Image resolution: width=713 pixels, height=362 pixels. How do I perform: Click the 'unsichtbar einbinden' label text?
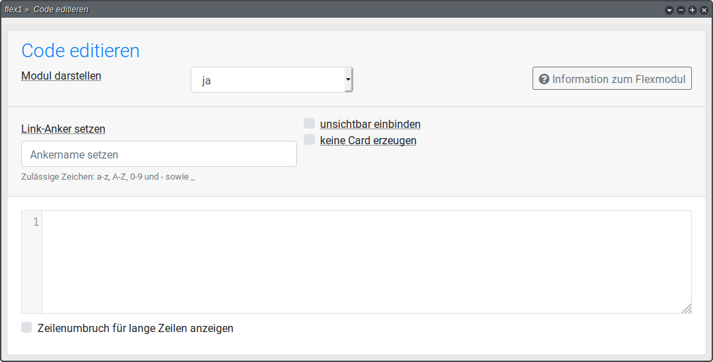(370, 124)
